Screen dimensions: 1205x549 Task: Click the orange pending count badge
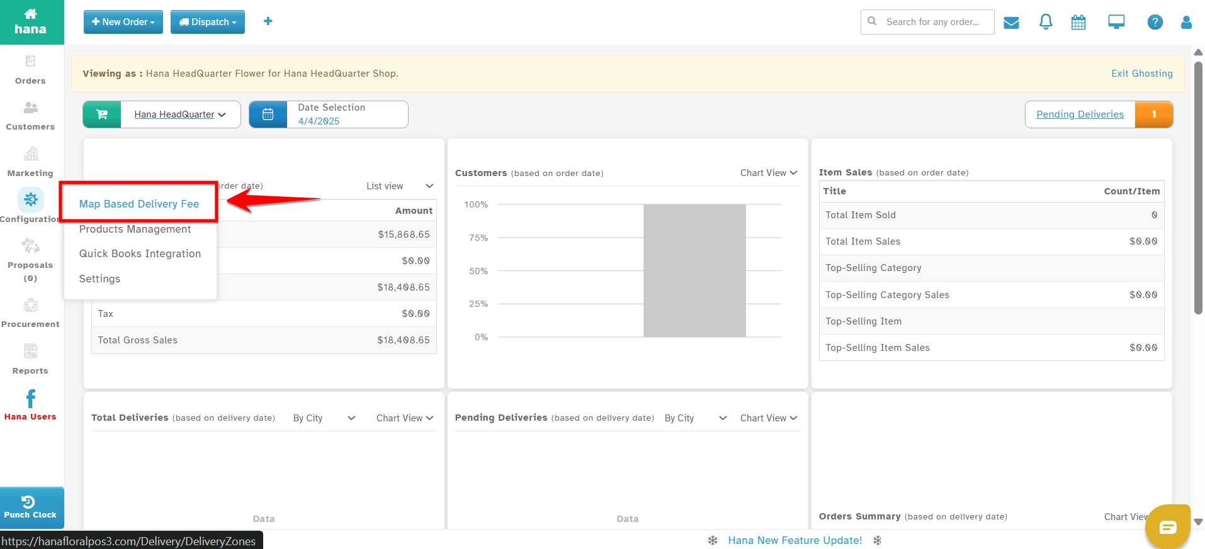pyautogui.click(x=1153, y=114)
